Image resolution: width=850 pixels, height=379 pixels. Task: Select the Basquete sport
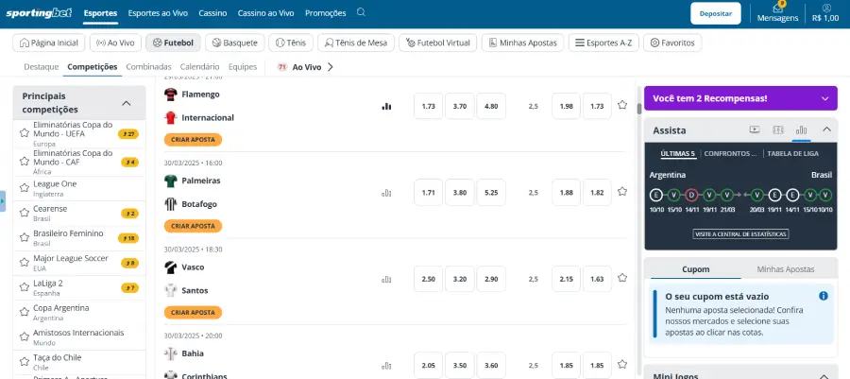[x=235, y=43]
